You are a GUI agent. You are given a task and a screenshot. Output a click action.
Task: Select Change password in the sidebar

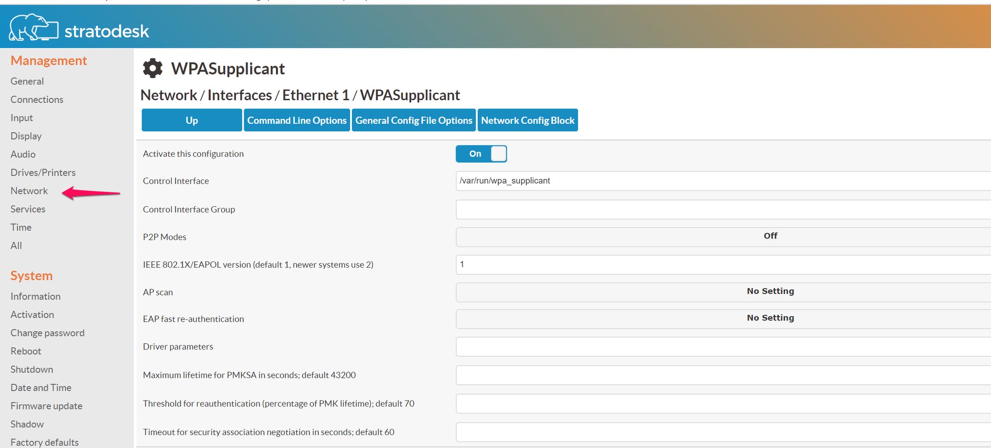click(x=48, y=332)
